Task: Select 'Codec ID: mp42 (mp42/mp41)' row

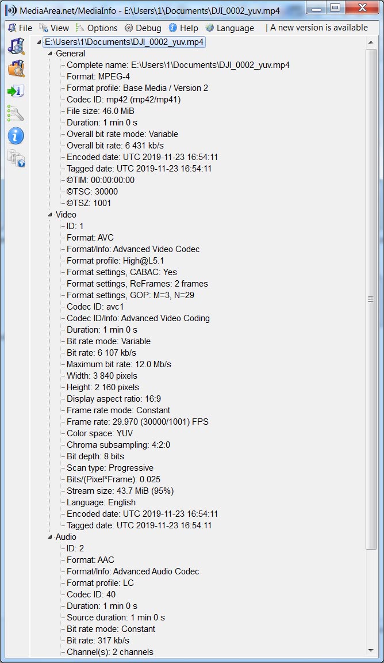Action: pos(124,100)
